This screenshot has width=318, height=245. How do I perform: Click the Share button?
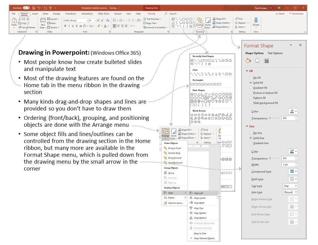(x=280, y=14)
